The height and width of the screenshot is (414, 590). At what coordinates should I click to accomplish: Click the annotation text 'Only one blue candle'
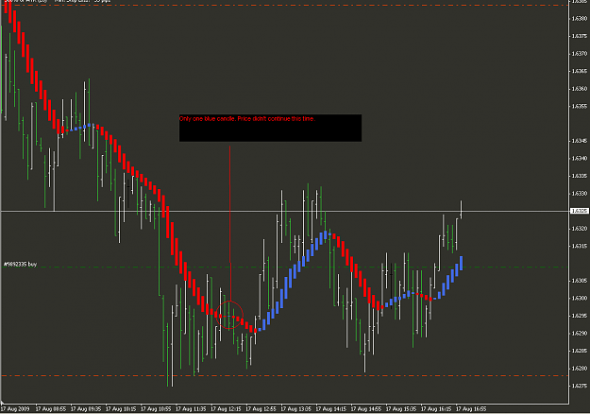point(207,119)
